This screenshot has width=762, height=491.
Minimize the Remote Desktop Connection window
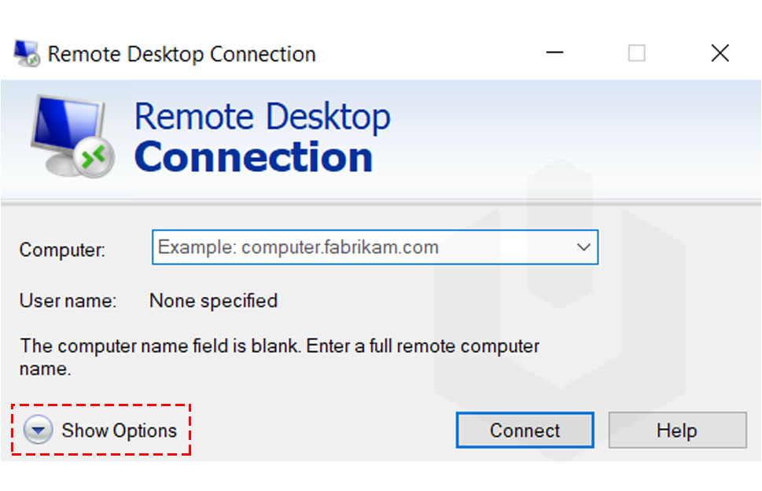click(554, 53)
